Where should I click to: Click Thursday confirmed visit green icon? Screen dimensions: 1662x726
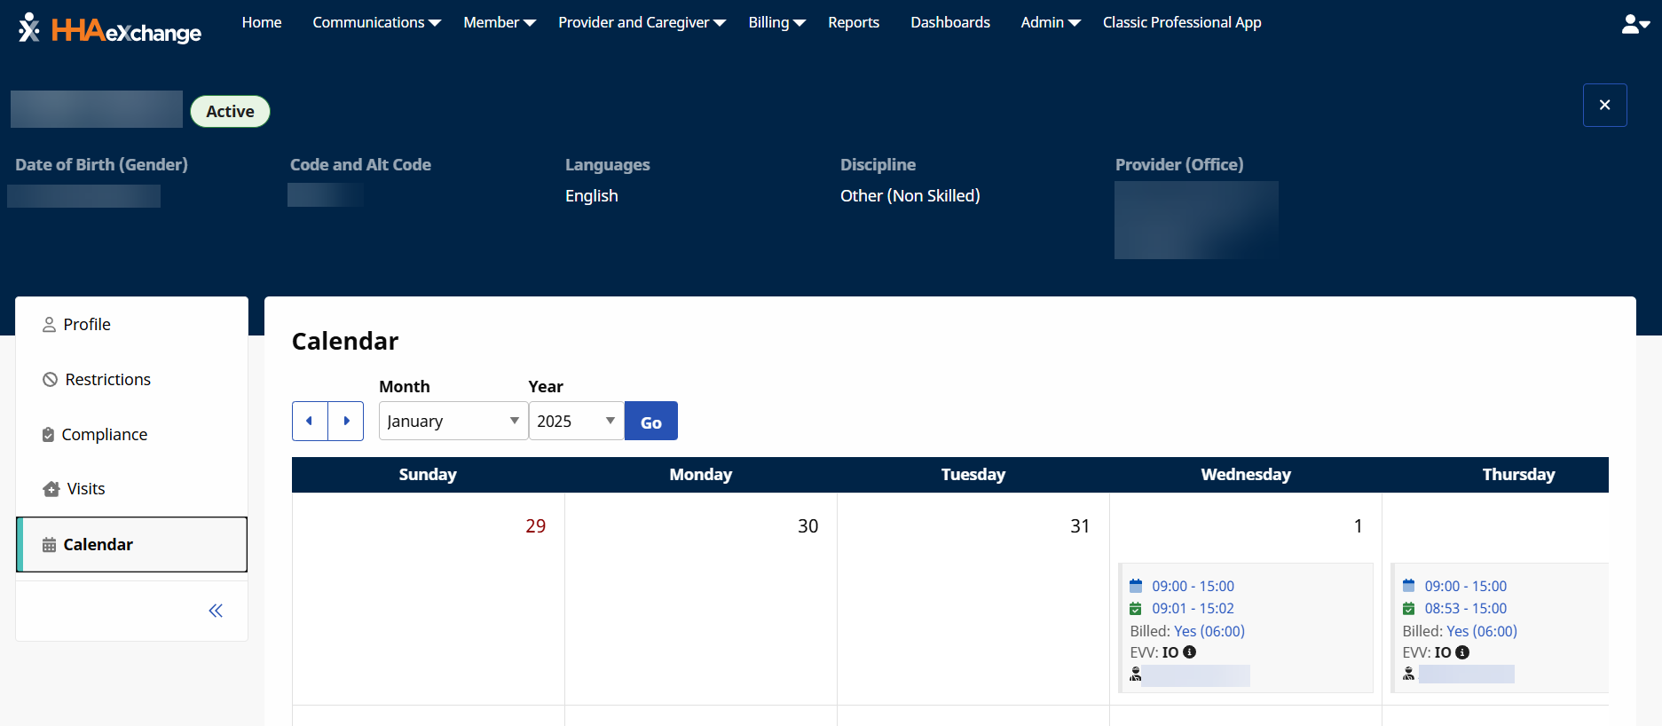click(1408, 608)
